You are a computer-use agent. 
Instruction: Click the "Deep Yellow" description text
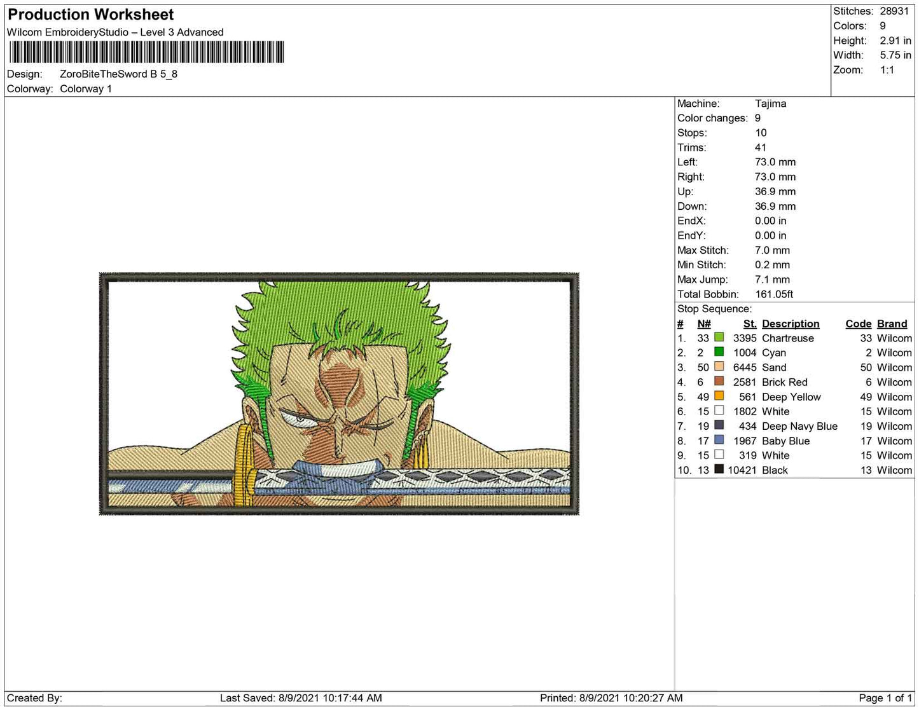(791, 397)
